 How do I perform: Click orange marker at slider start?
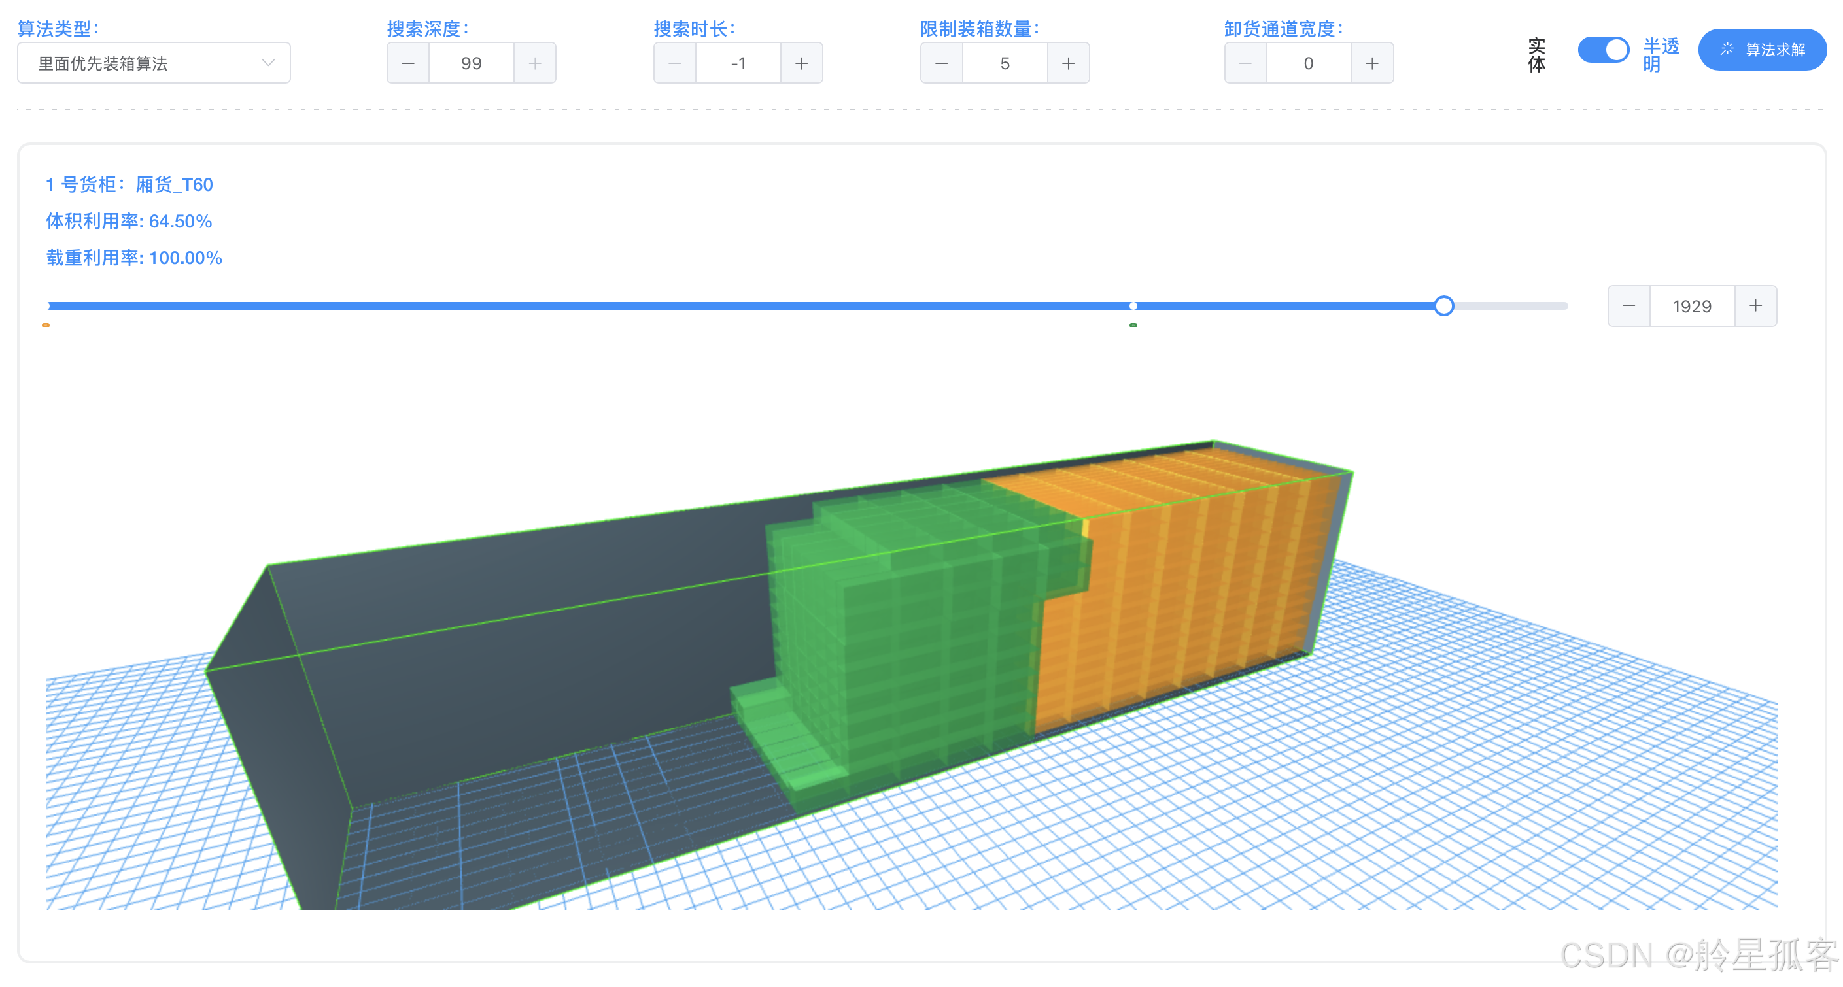click(46, 326)
